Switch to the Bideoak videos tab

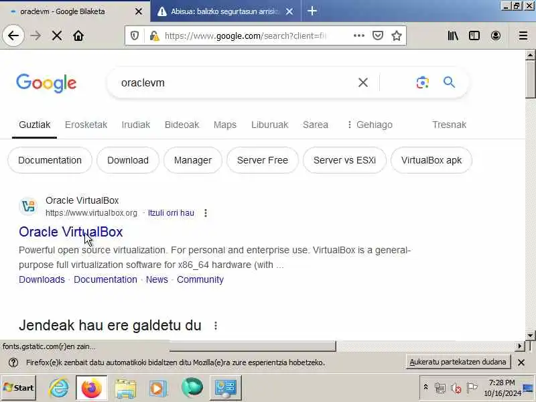pos(182,125)
